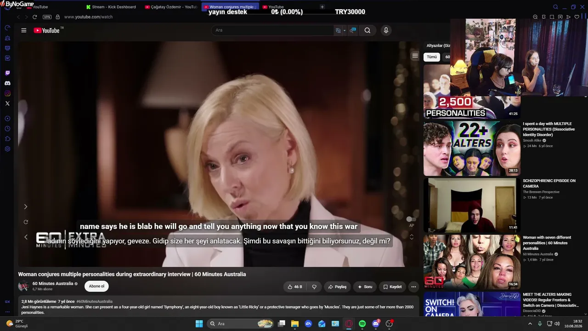Select the Woman conjures multiple tab
Screen dimensions: 588x331
(230, 7)
